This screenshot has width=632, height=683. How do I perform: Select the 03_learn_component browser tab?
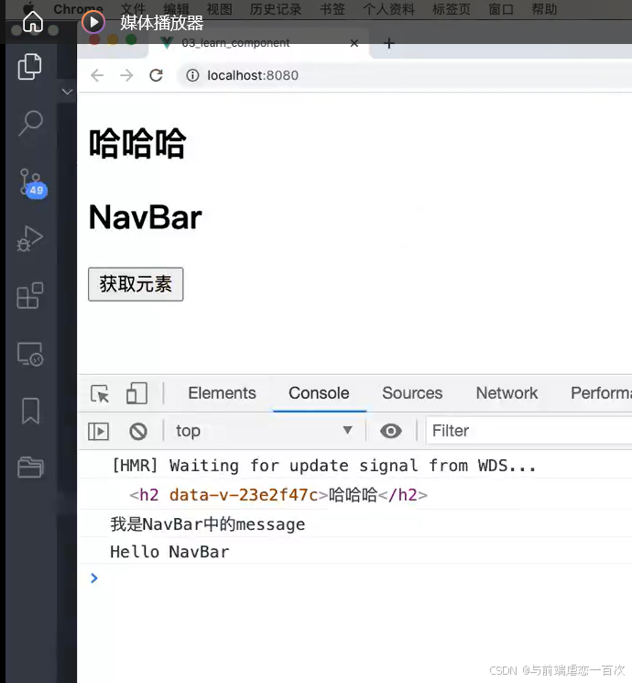(258, 43)
